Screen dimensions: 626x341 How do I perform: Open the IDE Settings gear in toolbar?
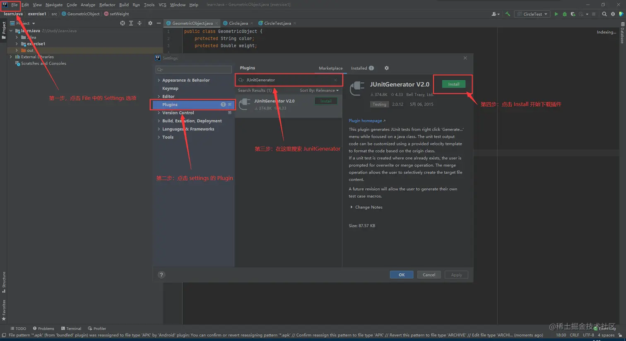[613, 14]
